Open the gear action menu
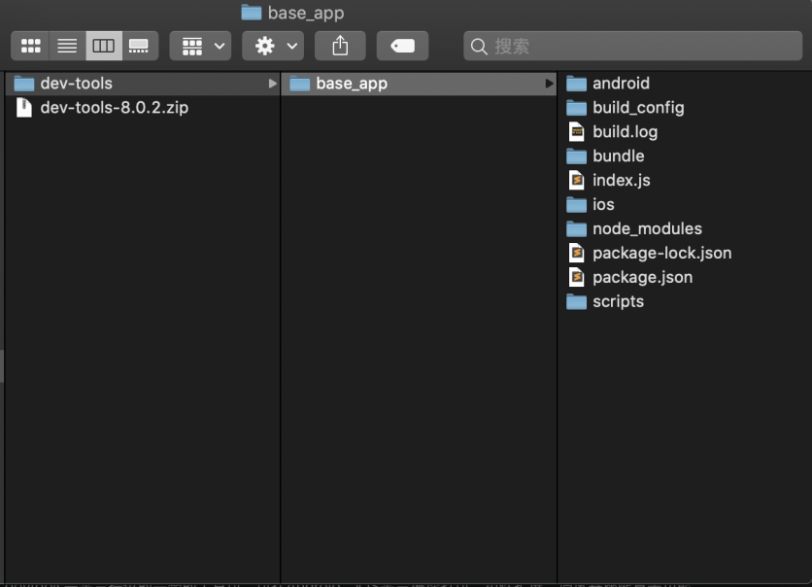The width and height of the screenshot is (812, 587). [x=273, y=46]
